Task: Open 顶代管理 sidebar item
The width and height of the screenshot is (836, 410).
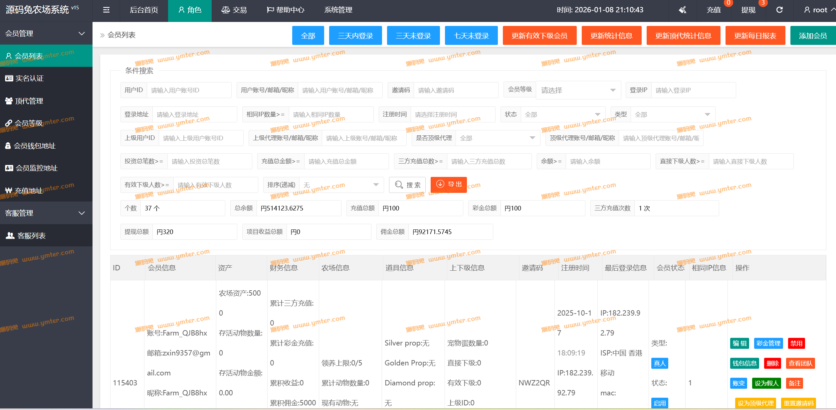Action: [x=29, y=101]
